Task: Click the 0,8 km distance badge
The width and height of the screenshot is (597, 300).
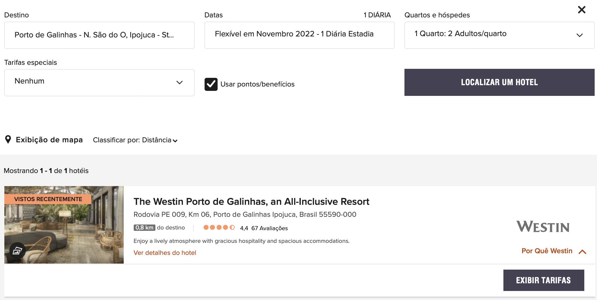Action: pos(144,228)
